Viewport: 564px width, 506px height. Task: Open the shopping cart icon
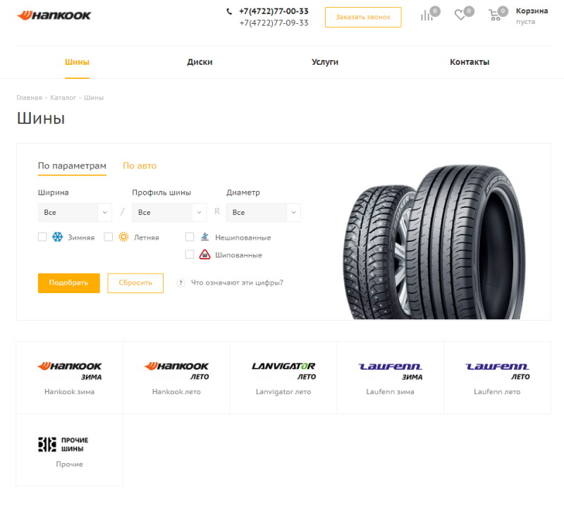(x=495, y=15)
